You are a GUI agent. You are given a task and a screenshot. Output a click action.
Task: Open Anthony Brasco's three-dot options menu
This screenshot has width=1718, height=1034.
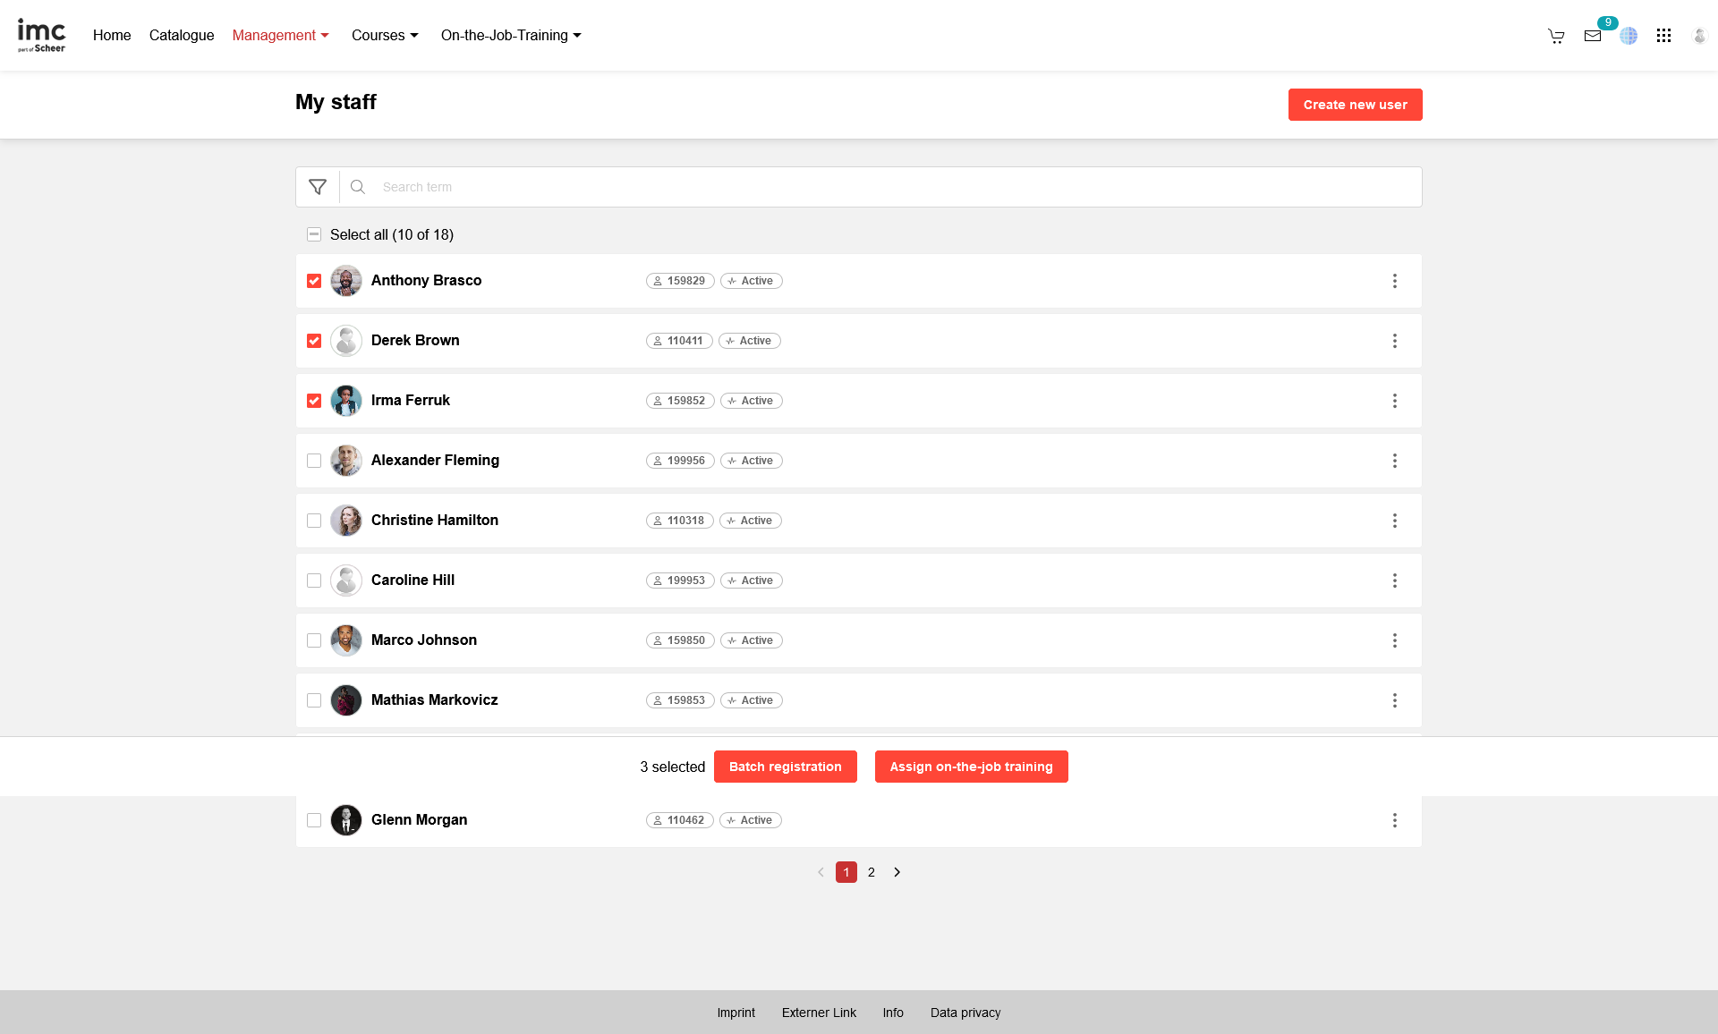1394,281
